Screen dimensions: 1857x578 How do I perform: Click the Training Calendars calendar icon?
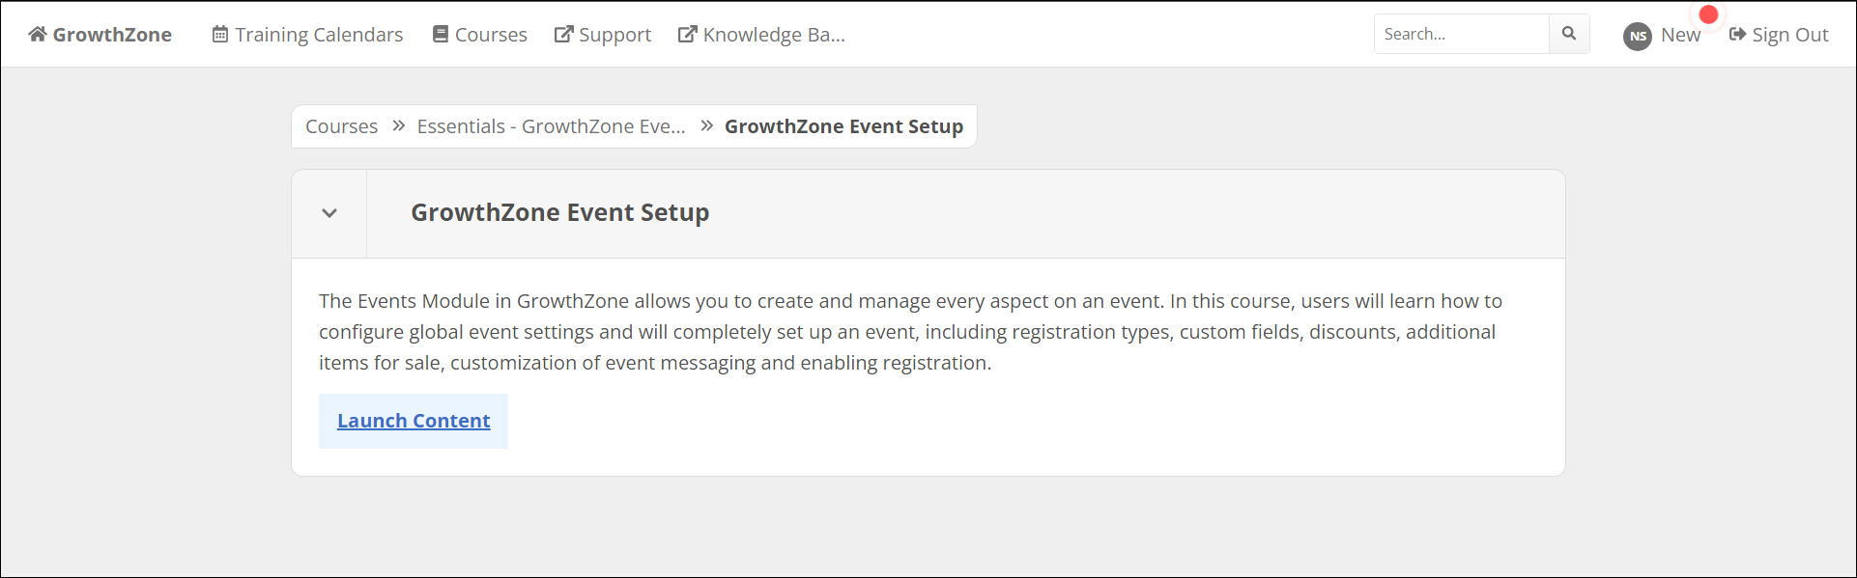(x=220, y=35)
